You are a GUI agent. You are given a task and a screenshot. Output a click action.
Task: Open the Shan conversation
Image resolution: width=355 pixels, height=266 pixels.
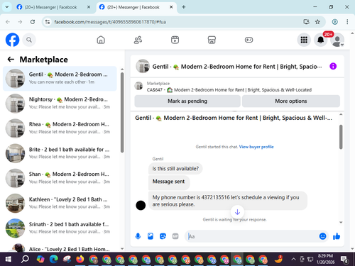(x=60, y=178)
